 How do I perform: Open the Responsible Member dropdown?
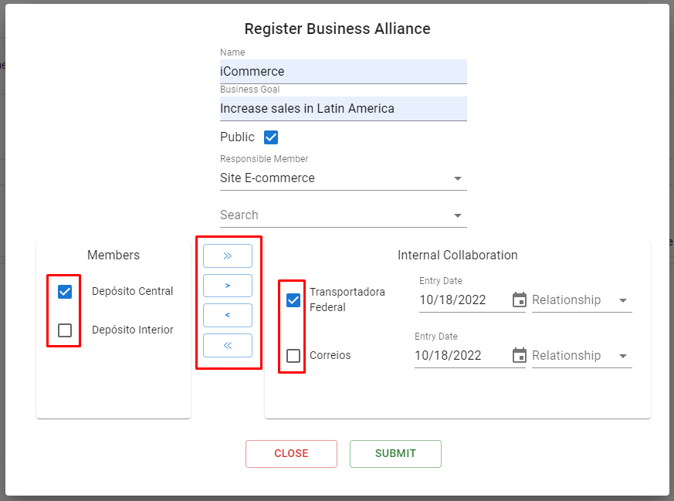[x=343, y=178]
